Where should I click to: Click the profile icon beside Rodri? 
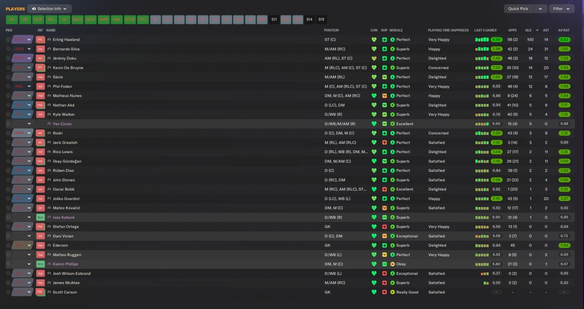[49, 133]
